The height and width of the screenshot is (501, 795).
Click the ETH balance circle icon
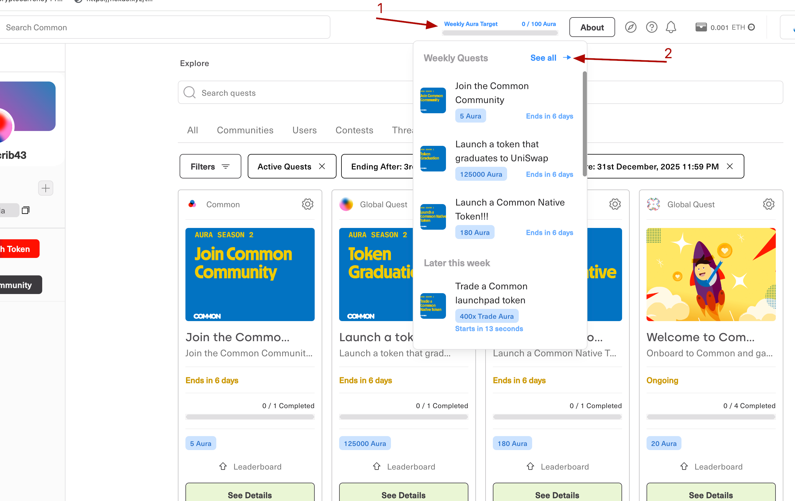click(x=751, y=27)
